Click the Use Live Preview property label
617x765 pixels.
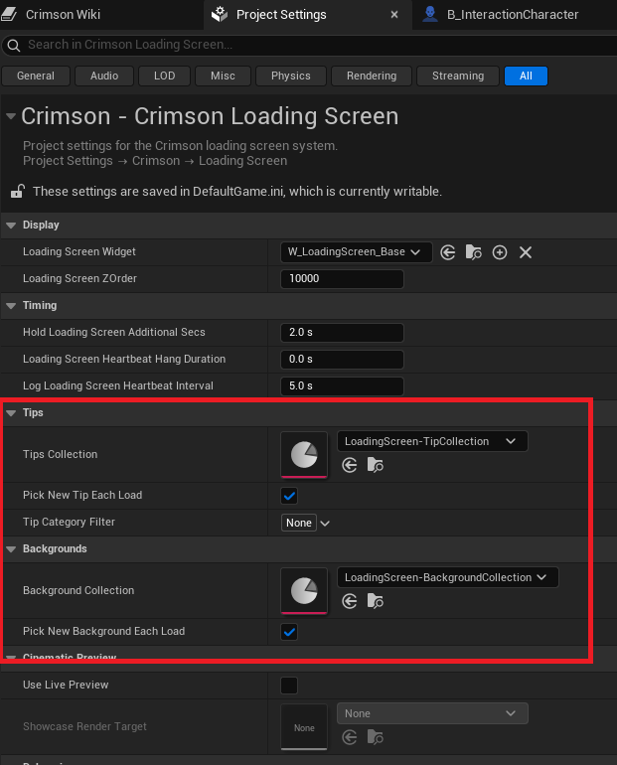[66, 685]
